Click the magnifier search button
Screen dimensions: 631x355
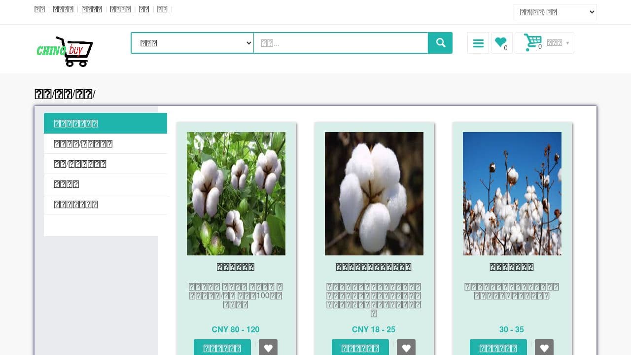440,43
